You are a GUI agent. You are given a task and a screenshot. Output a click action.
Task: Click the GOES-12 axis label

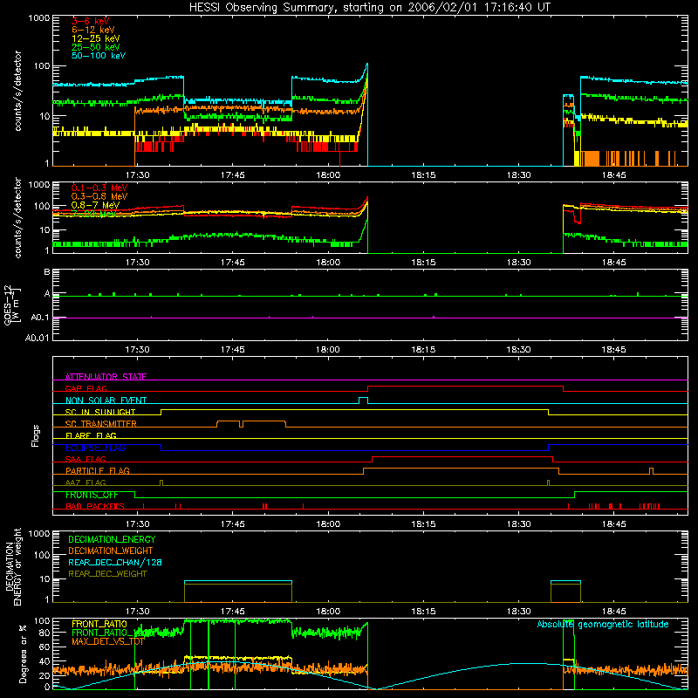(x=12, y=305)
